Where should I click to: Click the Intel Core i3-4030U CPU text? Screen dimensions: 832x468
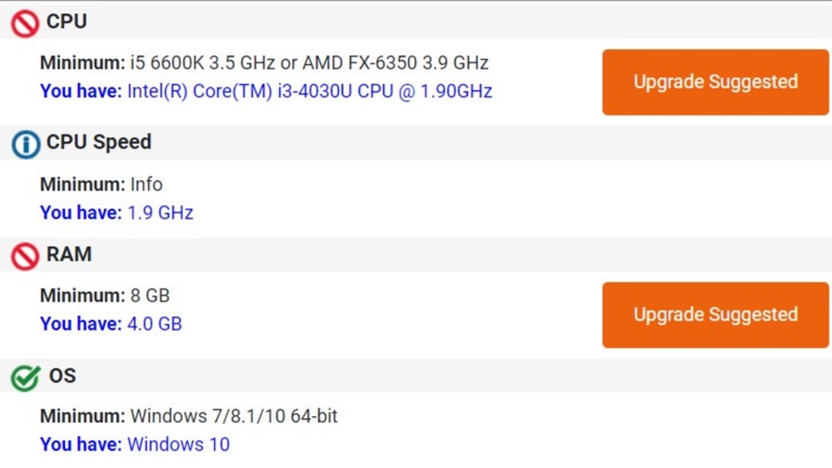[x=310, y=91]
